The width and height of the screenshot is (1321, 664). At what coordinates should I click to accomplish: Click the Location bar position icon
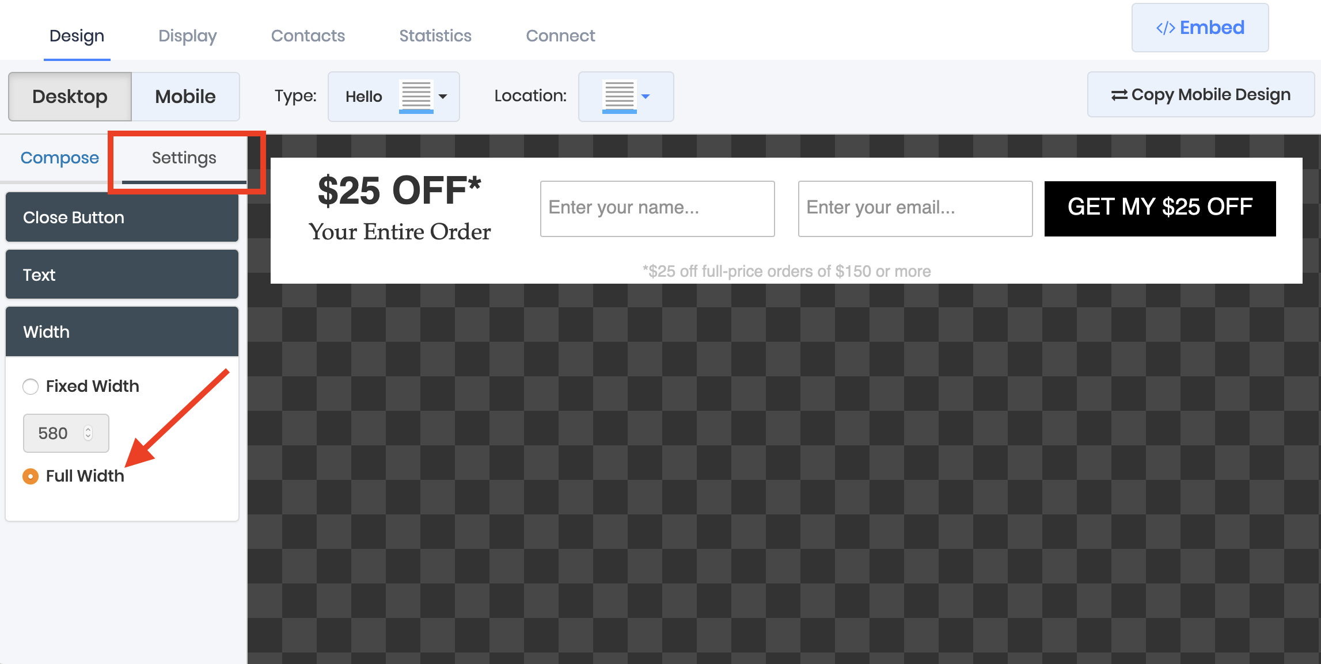(619, 96)
